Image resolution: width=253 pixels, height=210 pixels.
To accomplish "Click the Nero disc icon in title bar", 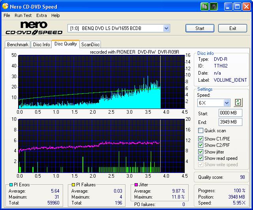I will (x=5, y=7).
